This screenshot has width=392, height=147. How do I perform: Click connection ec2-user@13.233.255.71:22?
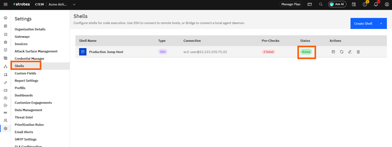tap(205, 52)
